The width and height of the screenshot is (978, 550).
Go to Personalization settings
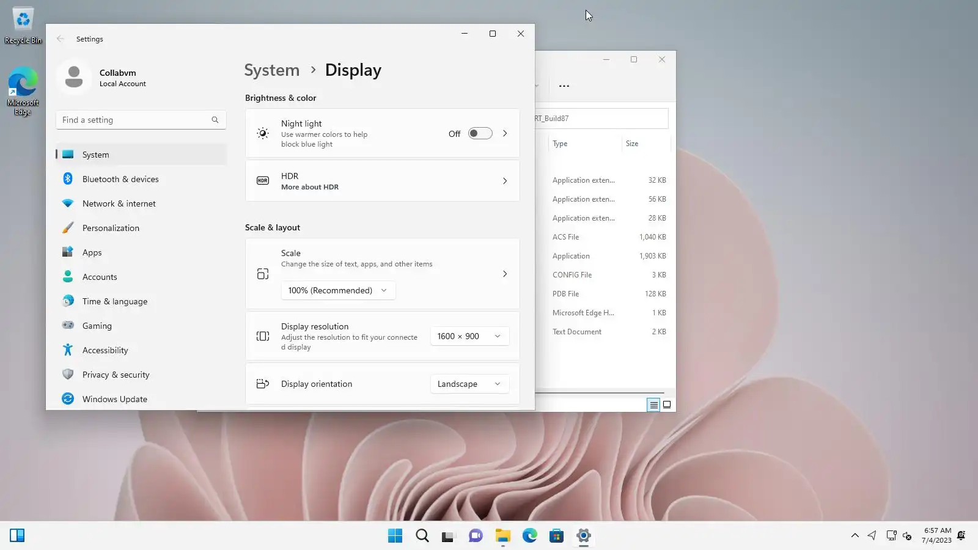click(141, 228)
